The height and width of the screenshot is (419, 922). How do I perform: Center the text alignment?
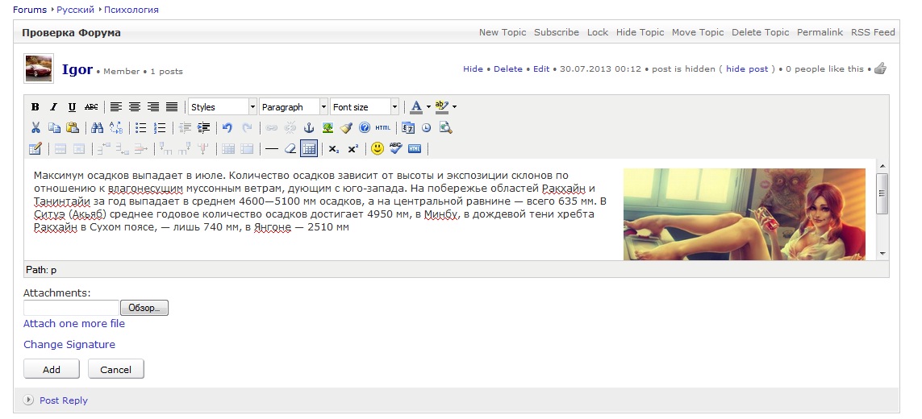(135, 107)
